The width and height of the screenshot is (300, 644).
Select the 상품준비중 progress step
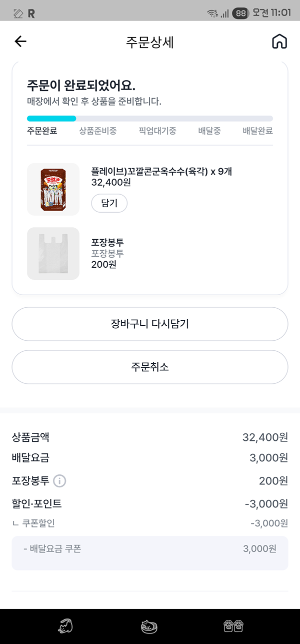pyautogui.click(x=98, y=131)
